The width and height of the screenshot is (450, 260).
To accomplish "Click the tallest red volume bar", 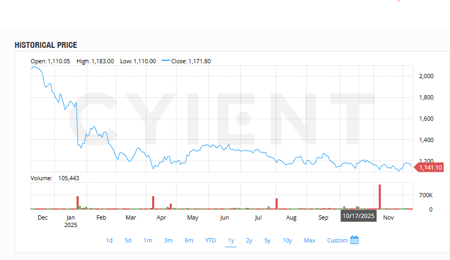I will pyautogui.click(x=380, y=197).
